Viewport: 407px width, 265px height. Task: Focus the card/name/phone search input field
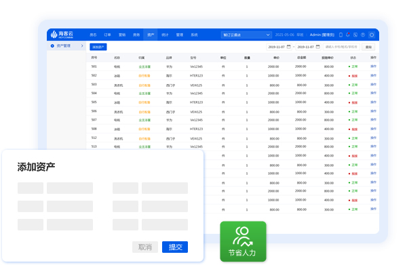[x=341, y=47]
